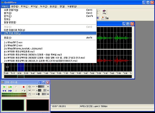This screenshot has height=113, width=155.
Task: Open the 옵션(O) menu
Action: pyautogui.click(x=53, y=6)
